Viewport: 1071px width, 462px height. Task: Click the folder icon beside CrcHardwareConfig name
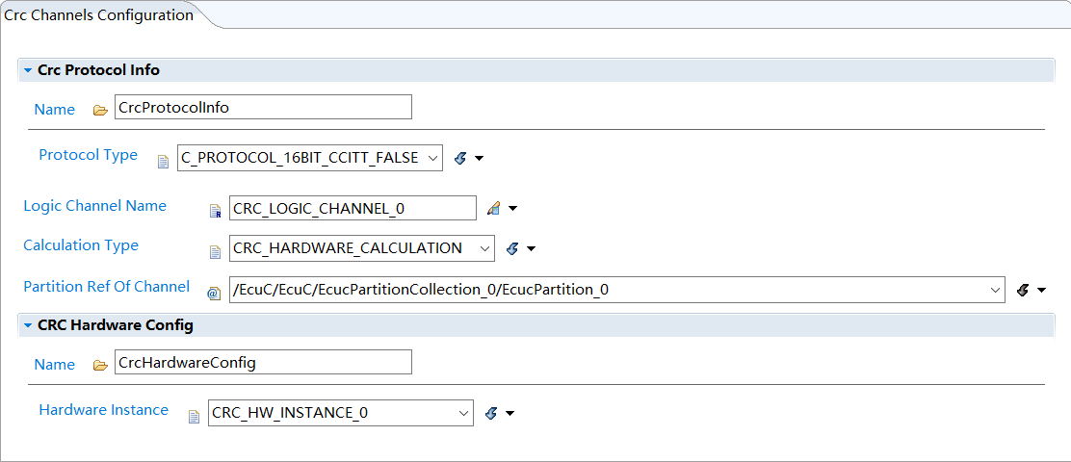100,366
